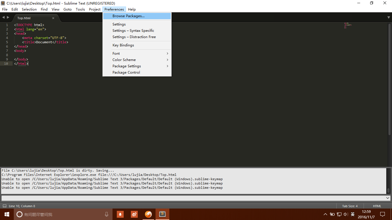
Task: Open the Tools menu
Action: click(x=80, y=9)
